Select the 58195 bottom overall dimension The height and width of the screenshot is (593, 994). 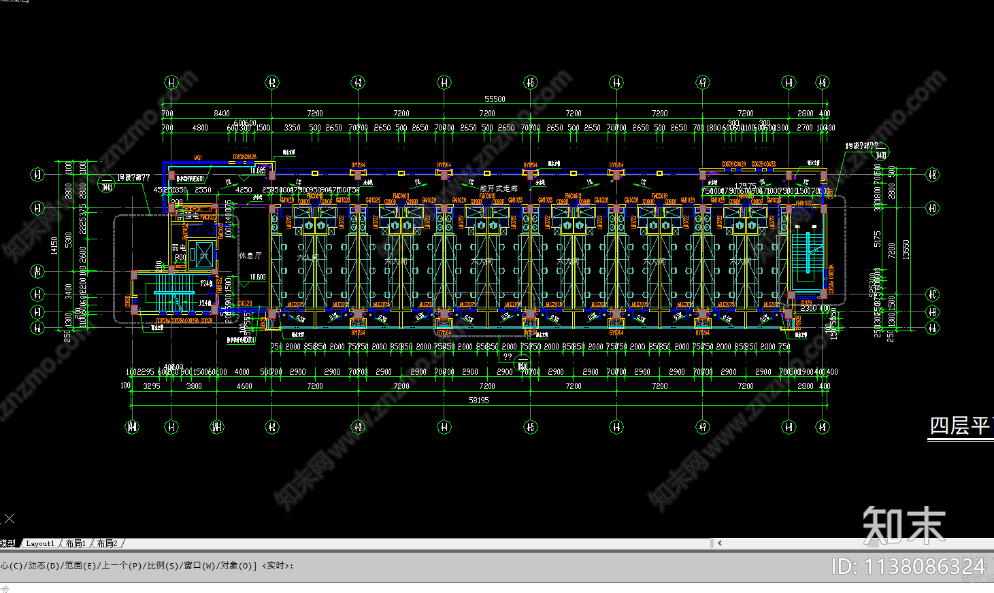(x=479, y=401)
